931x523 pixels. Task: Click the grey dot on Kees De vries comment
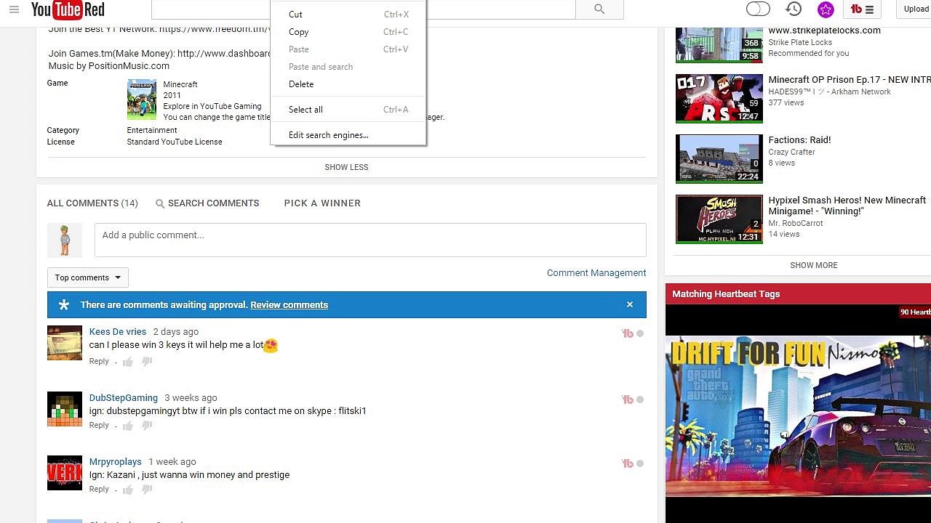640,333
